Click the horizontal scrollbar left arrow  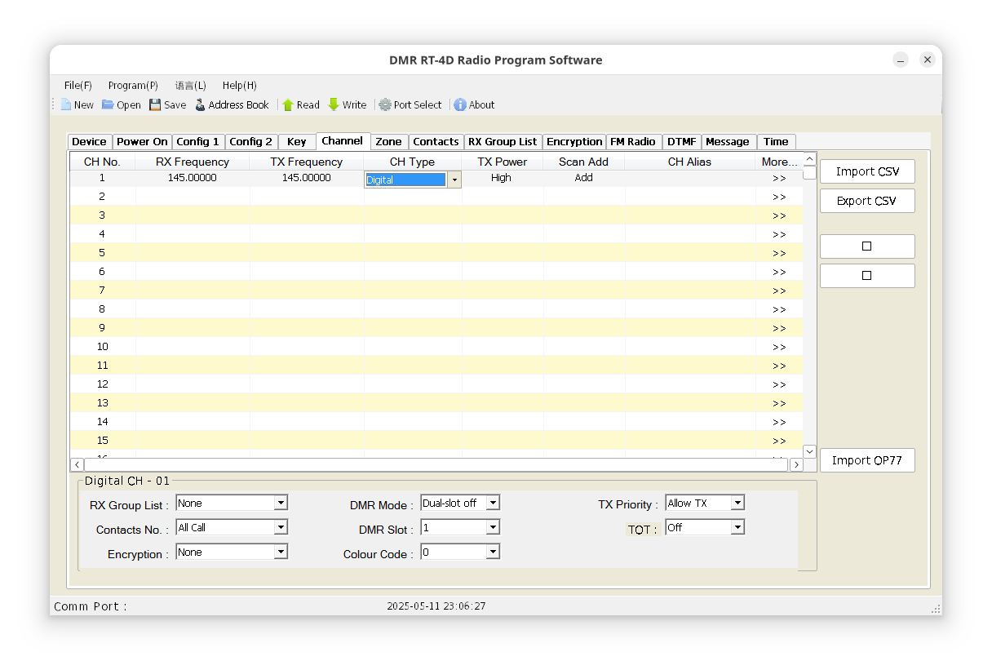[77, 464]
